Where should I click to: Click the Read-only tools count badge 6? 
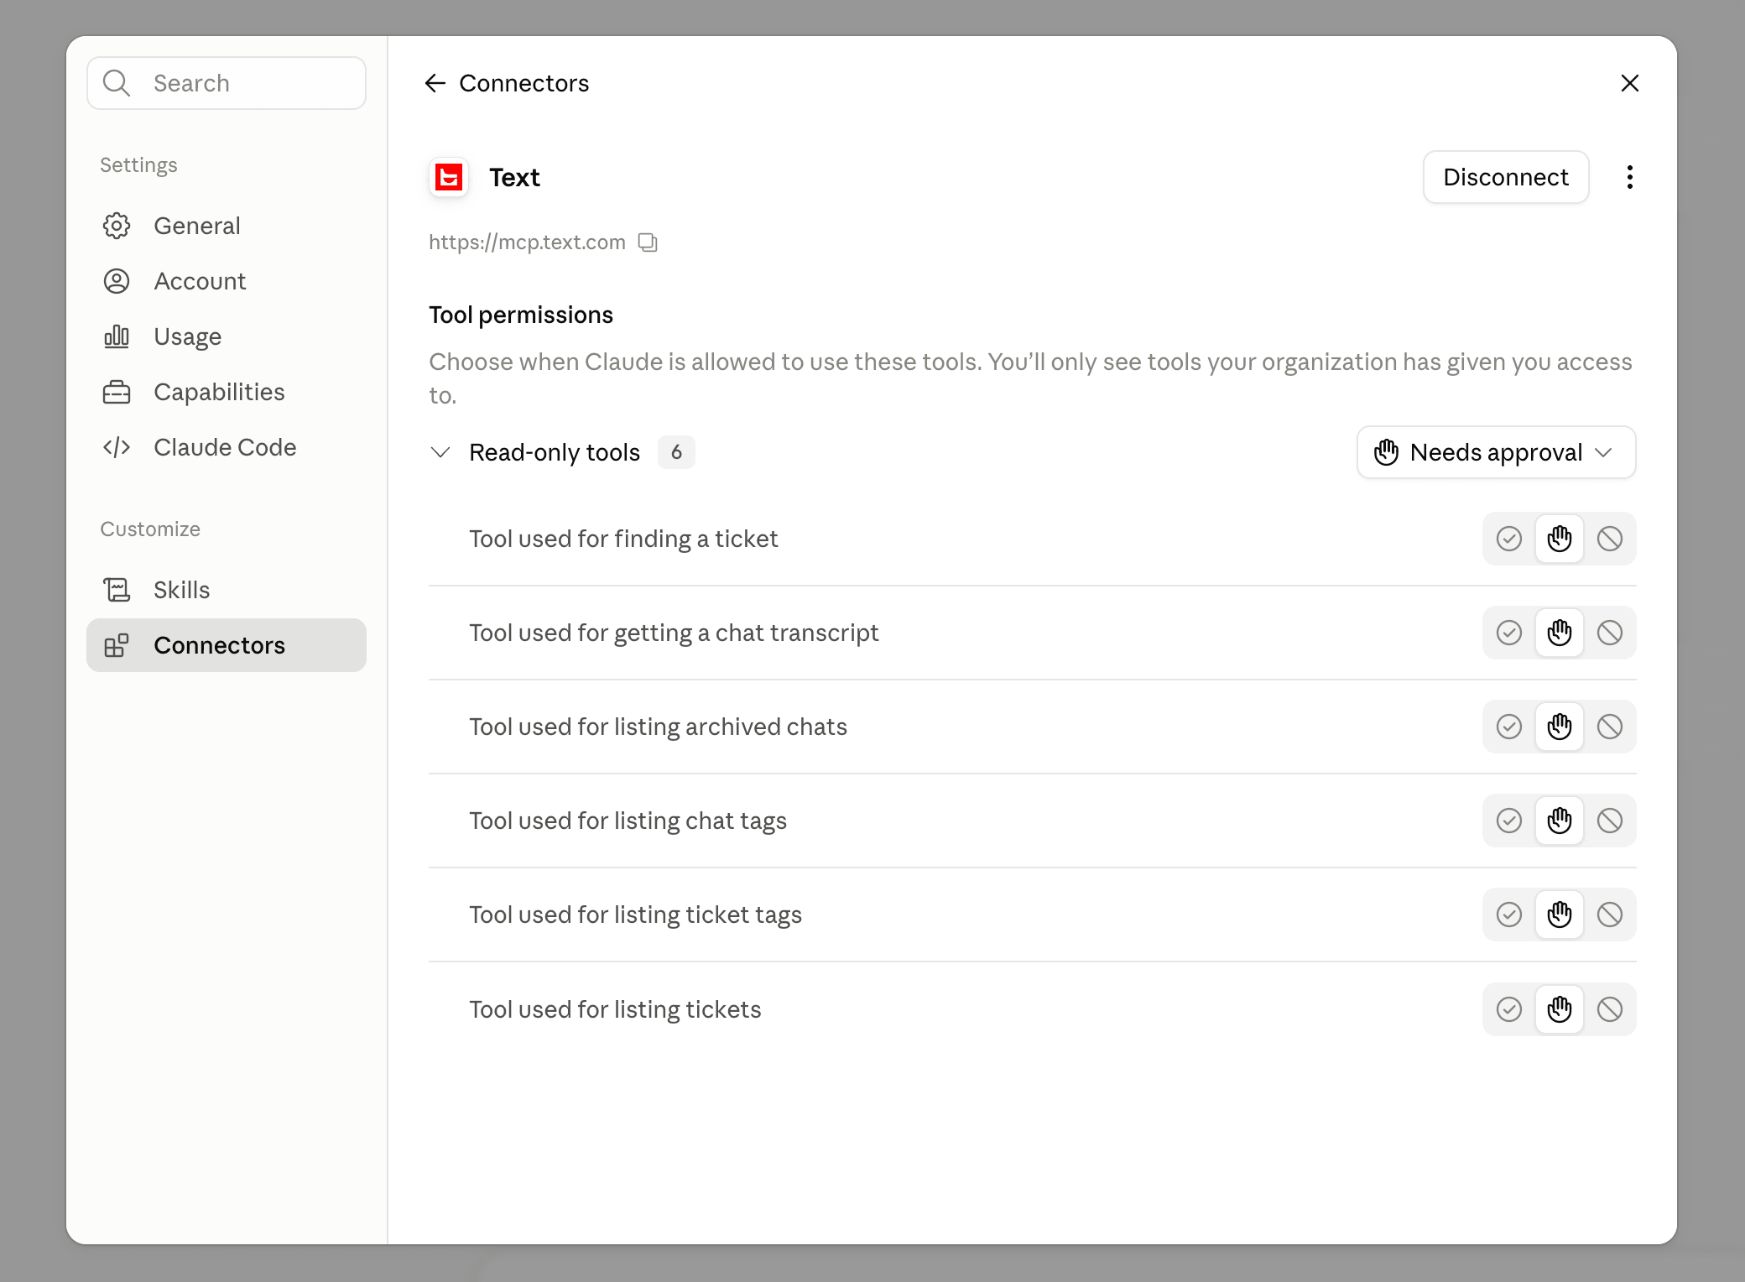tap(676, 452)
